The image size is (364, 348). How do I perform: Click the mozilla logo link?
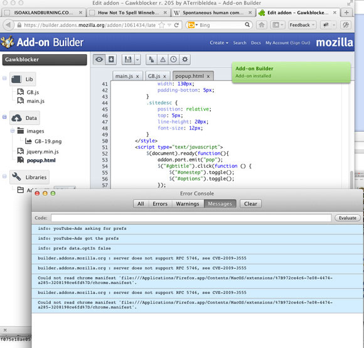(335, 42)
